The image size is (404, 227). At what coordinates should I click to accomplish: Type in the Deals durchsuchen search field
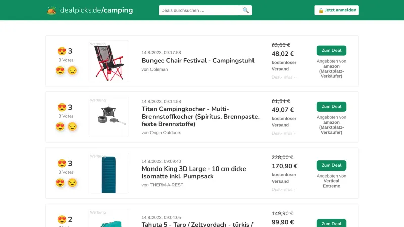point(200,10)
